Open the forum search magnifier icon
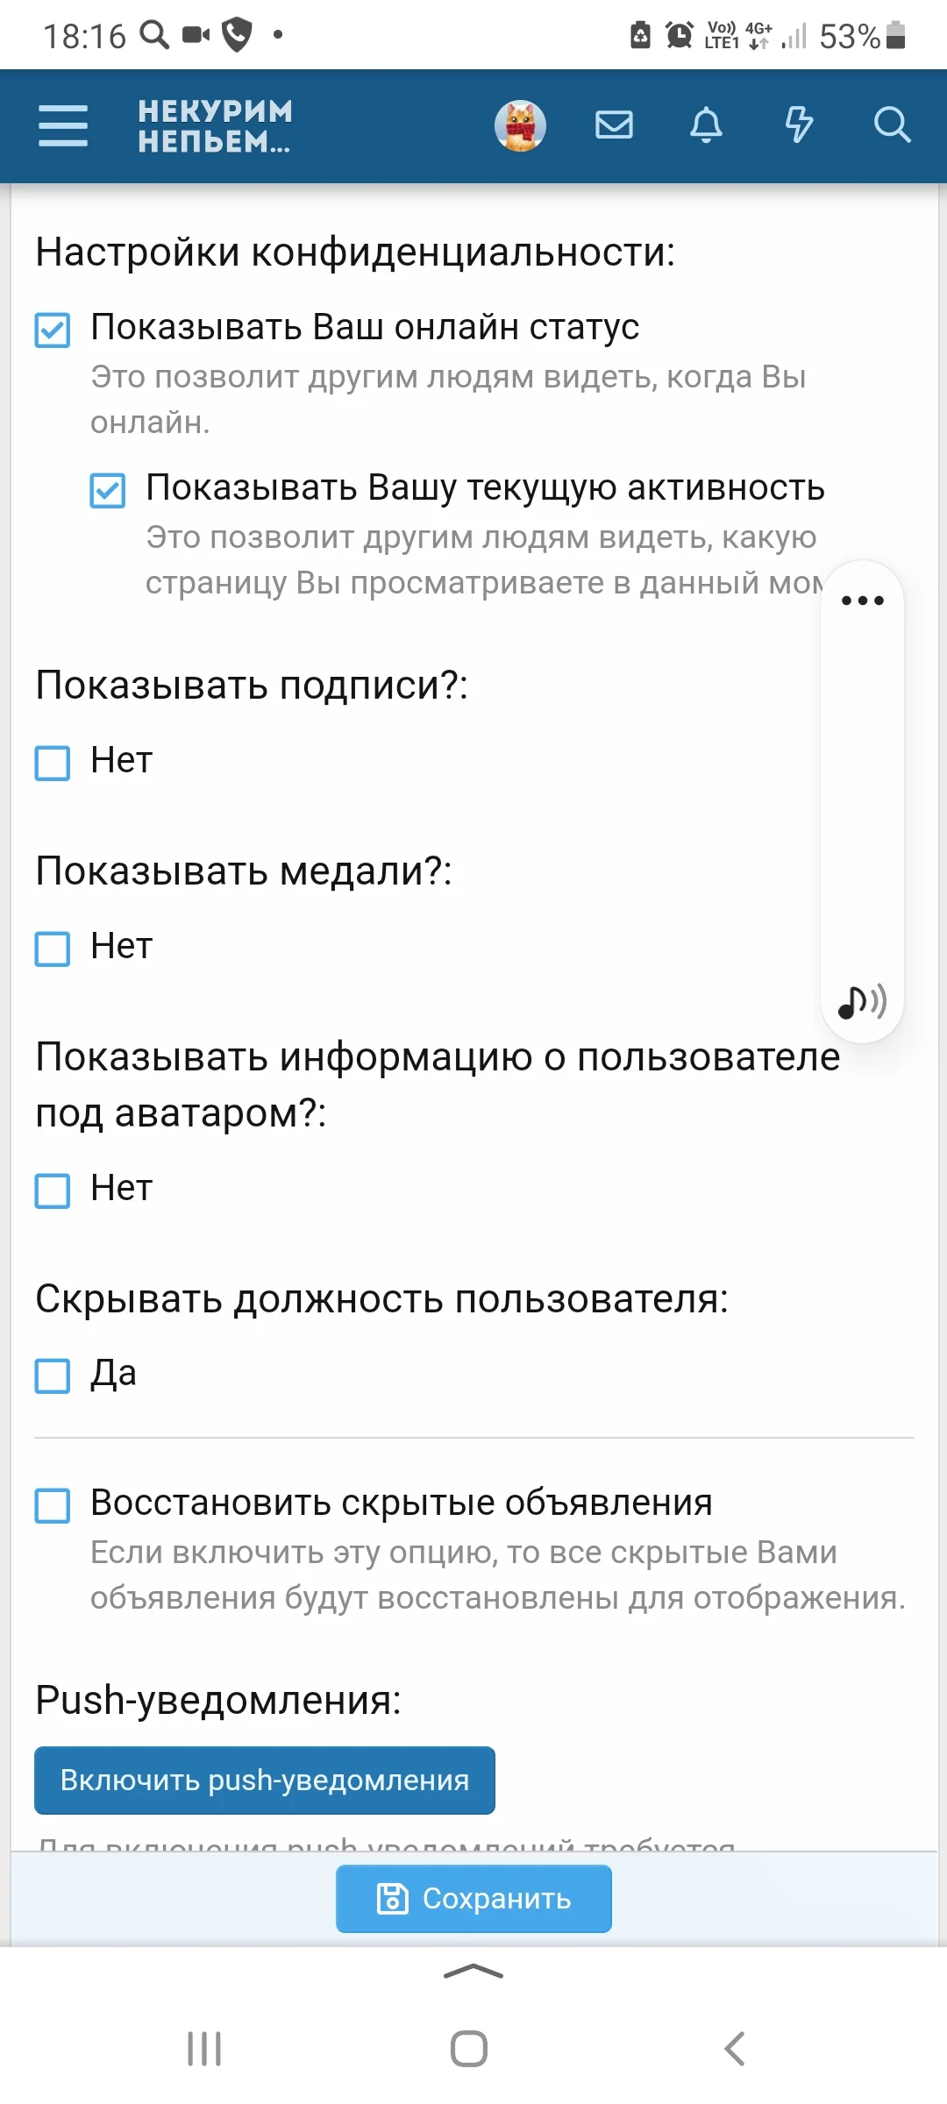The width and height of the screenshot is (947, 2104). click(x=892, y=125)
